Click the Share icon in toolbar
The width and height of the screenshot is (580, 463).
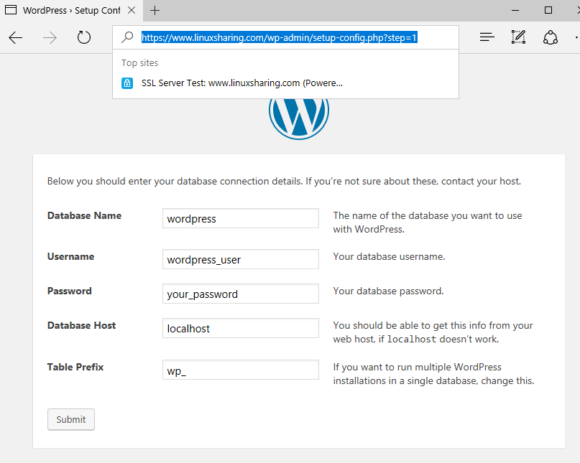(551, 37)
